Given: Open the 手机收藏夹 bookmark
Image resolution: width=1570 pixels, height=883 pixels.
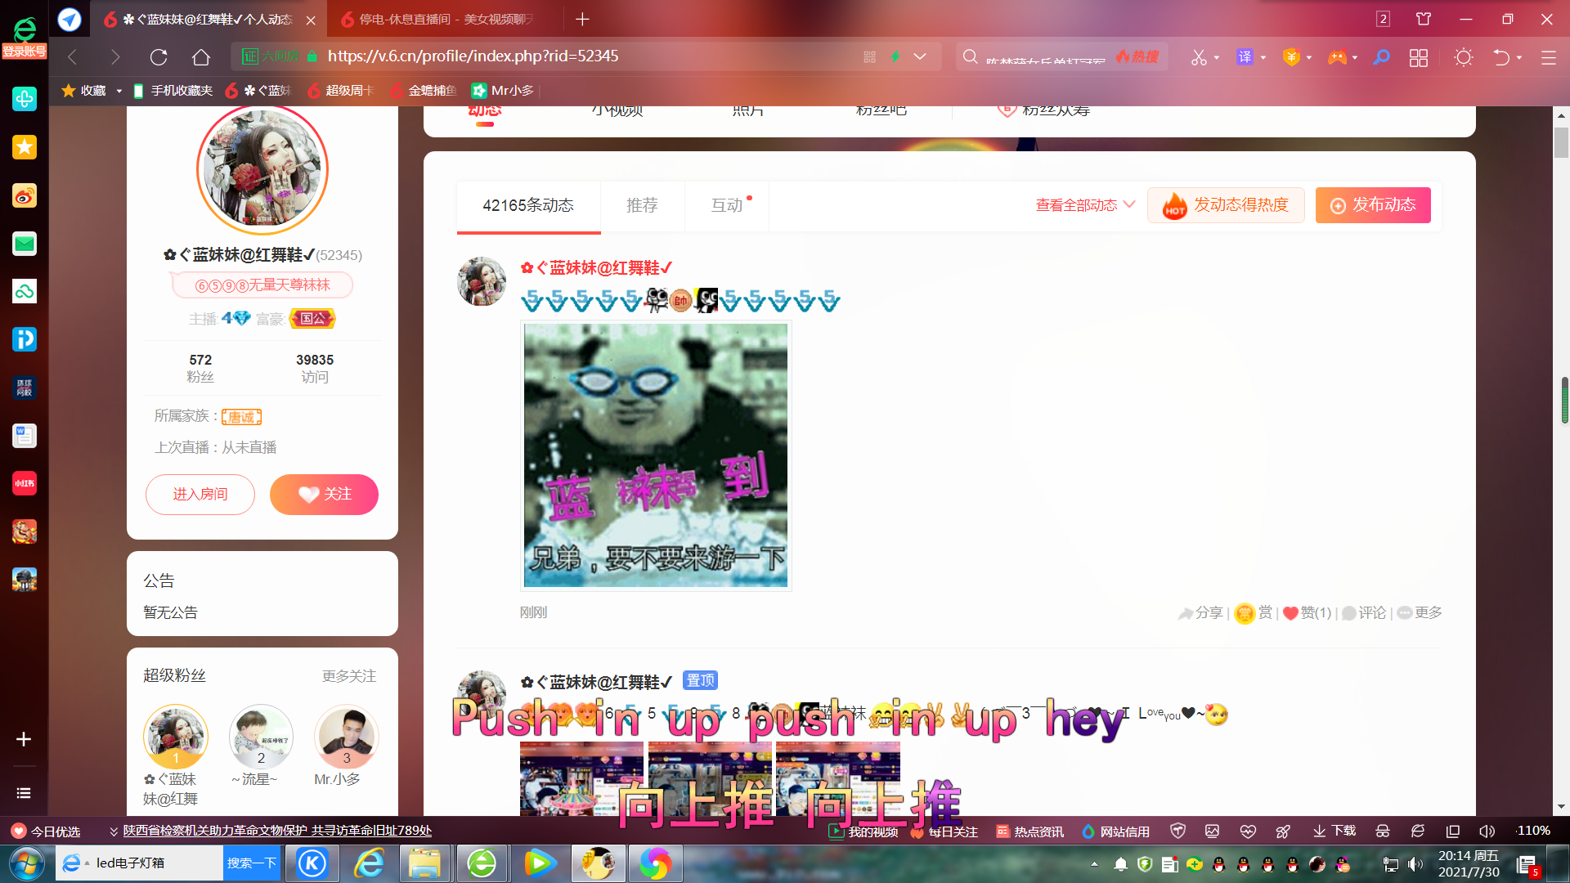Looking at the screenshot, I should point(173,91).
